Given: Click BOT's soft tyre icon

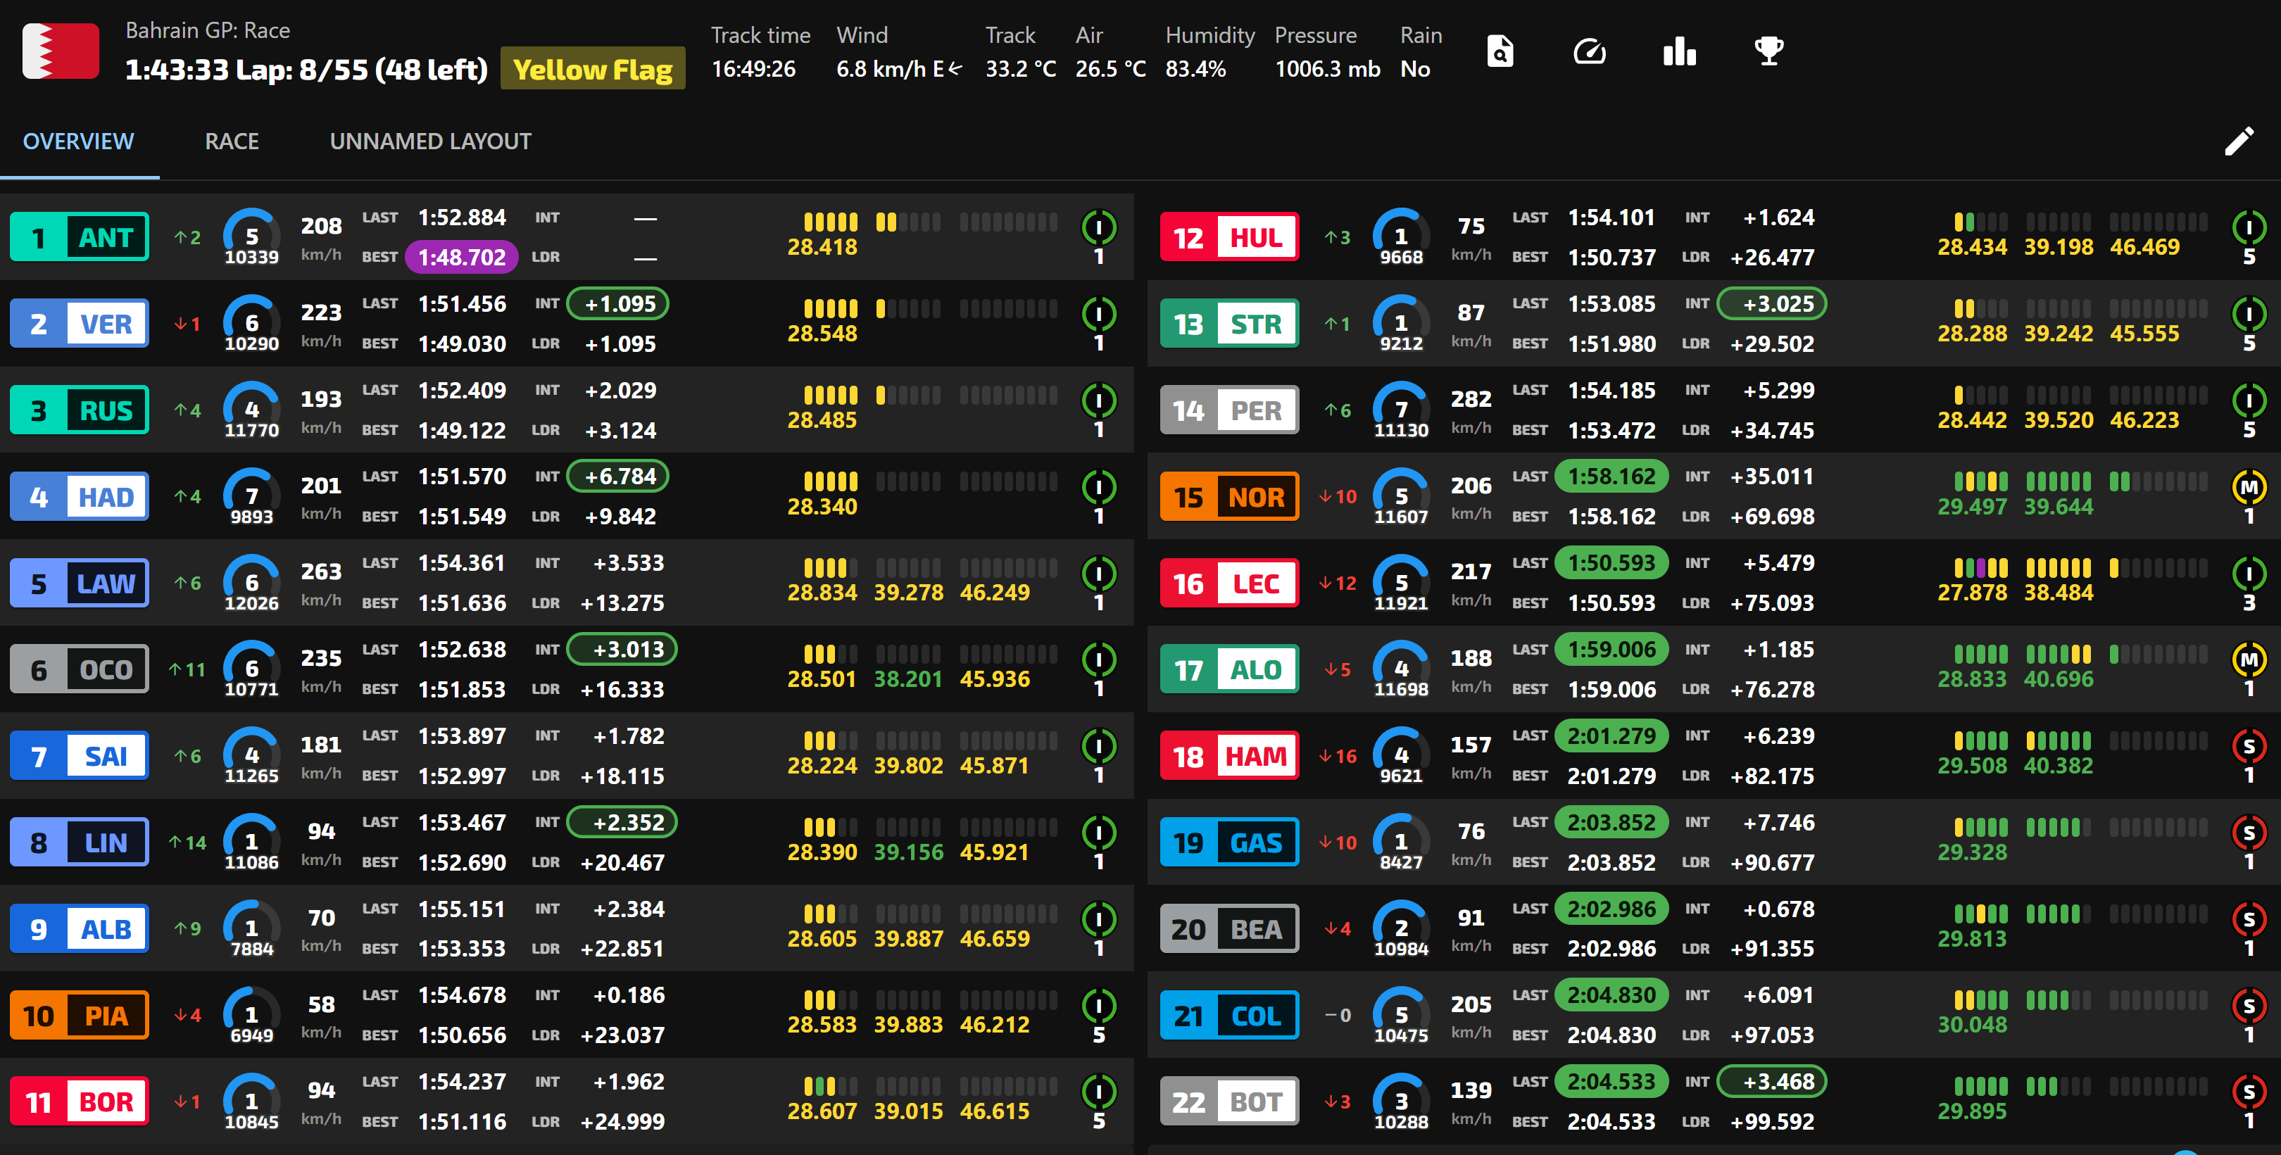Looking at the screenshot, I should (x=2249, y=1092).
